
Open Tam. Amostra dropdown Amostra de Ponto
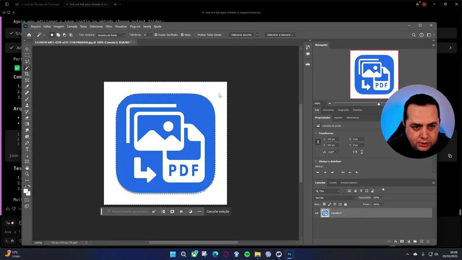[112, 35]
